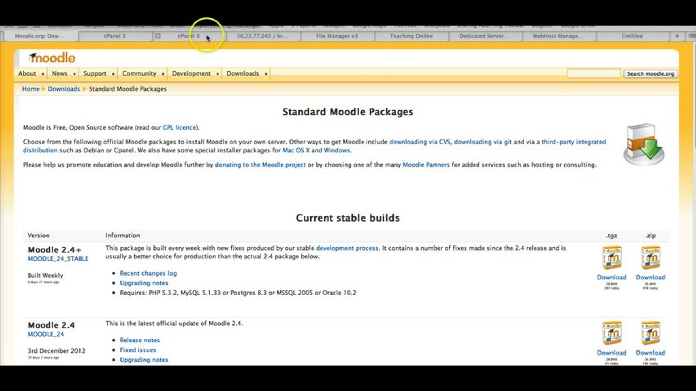Viewport: 696px width, 391px height.
Task: Click the .zip download icon for Moodle 2.4+
Action: coord(650,258)
